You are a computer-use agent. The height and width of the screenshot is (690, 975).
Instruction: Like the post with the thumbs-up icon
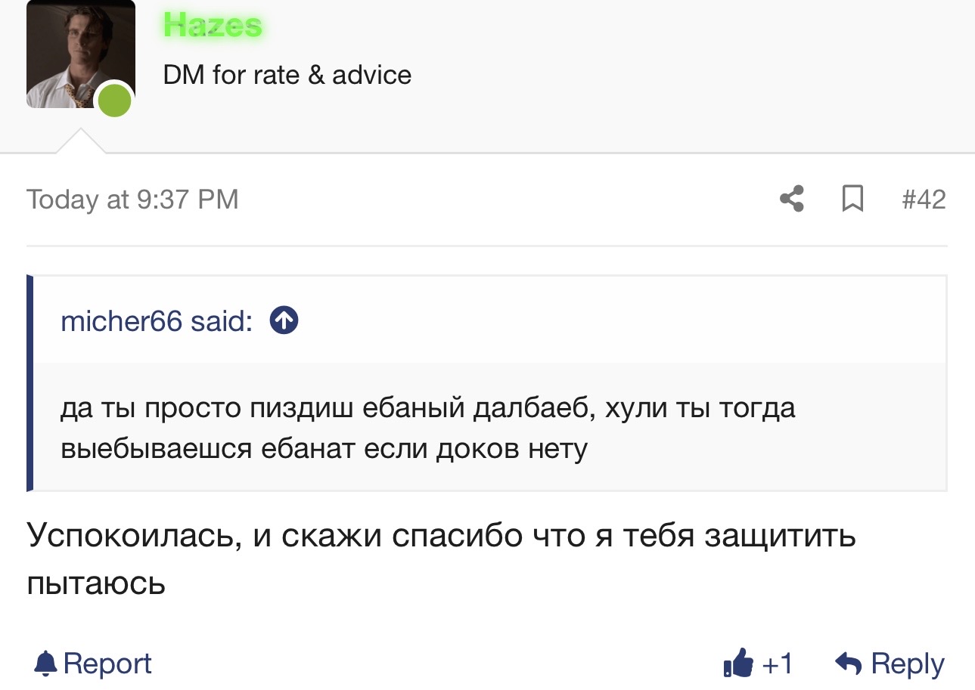tap(738, 664)
